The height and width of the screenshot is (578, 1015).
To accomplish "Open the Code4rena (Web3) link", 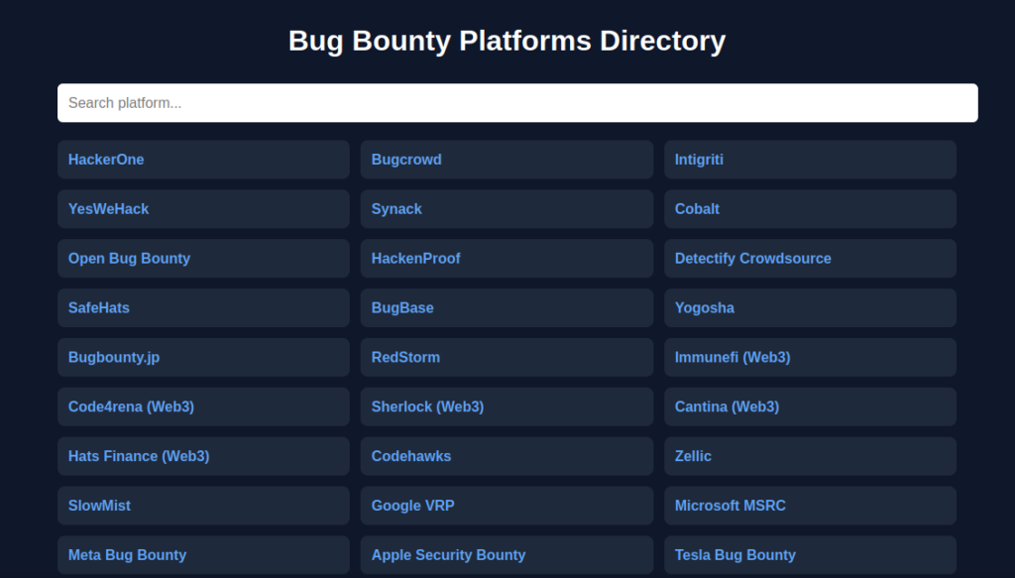I will (x=131, y=407).
